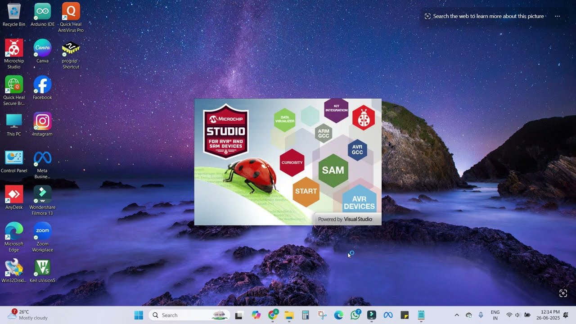Select the Instagram desktop icon
576x324 pixels.
pos(42,125)
